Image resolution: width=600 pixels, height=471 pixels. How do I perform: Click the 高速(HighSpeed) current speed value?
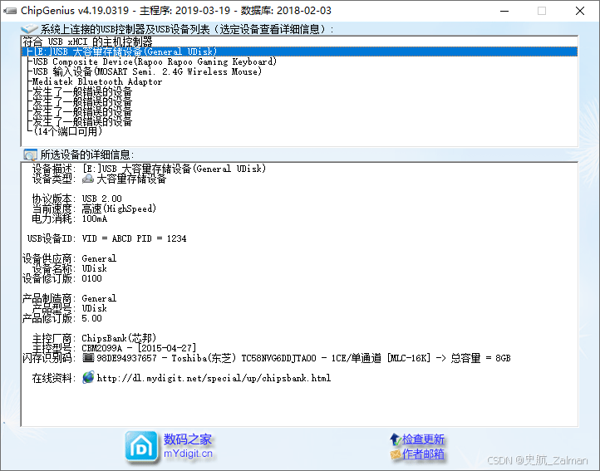point(119,209)
